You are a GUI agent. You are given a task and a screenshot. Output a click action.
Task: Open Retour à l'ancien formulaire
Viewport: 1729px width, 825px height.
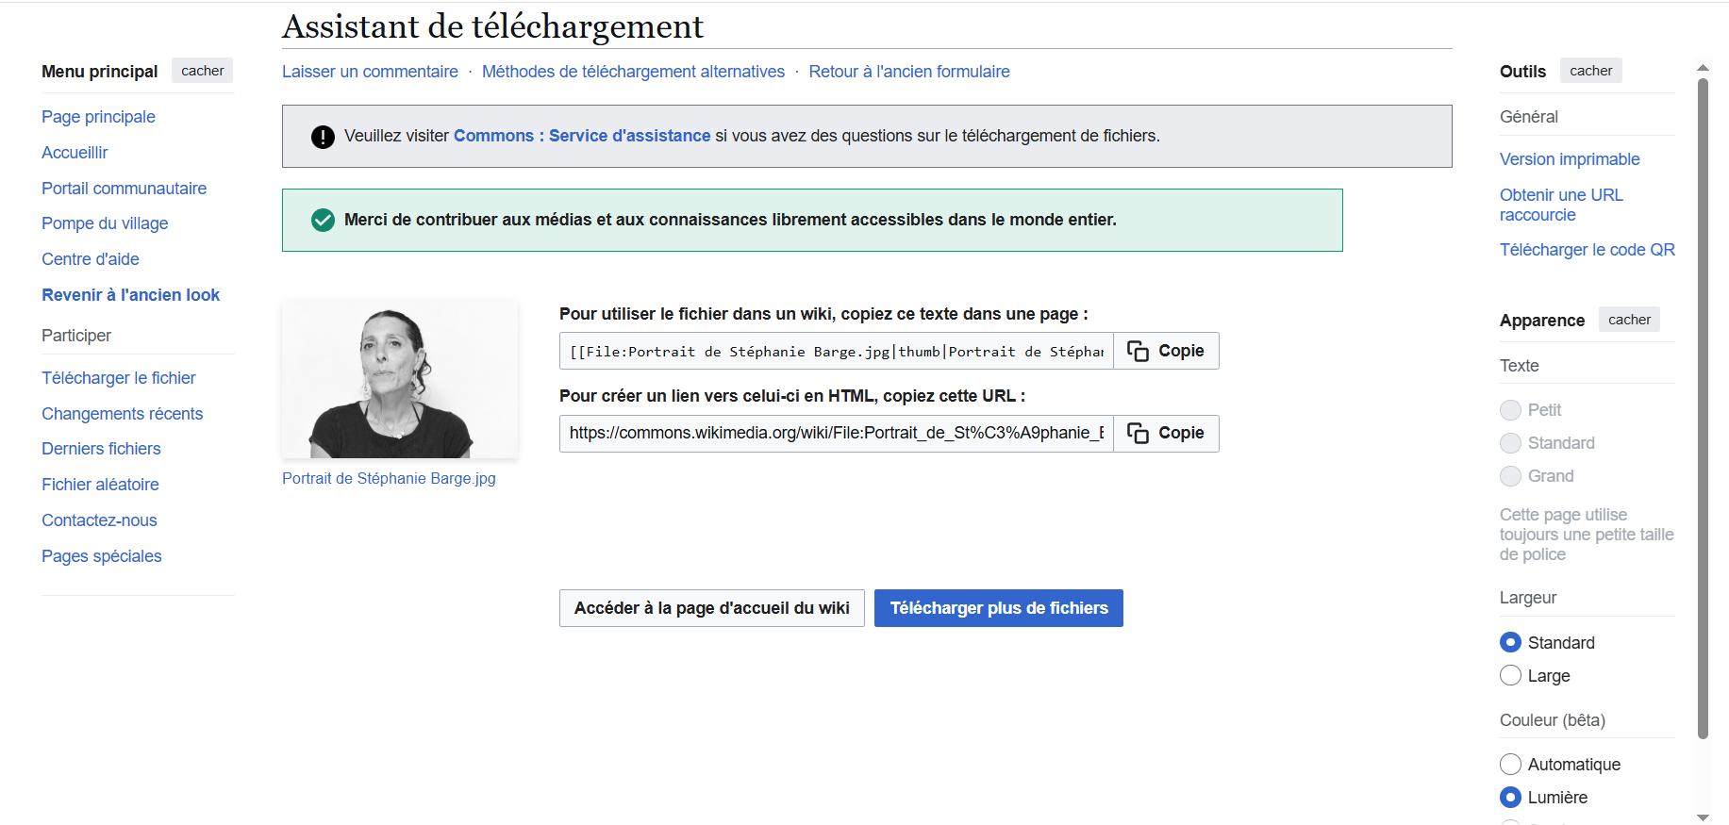point(908,71)
